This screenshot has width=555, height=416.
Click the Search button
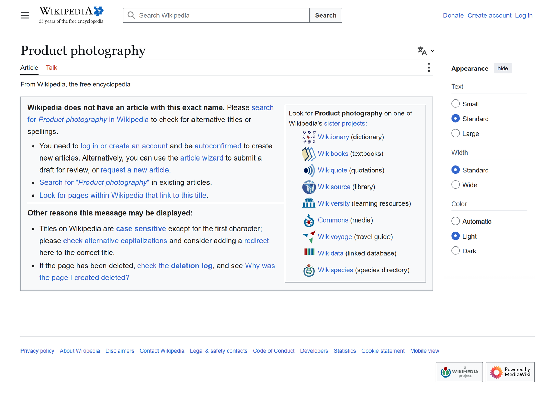(x=326, y=15)
